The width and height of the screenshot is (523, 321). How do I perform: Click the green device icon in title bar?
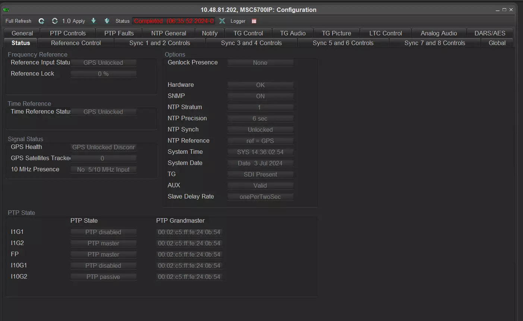click(x=6, y=10)
